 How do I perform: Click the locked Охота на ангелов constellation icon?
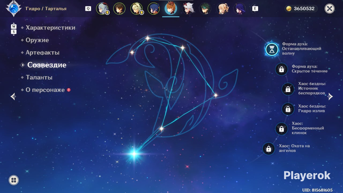tap(269, 149)
